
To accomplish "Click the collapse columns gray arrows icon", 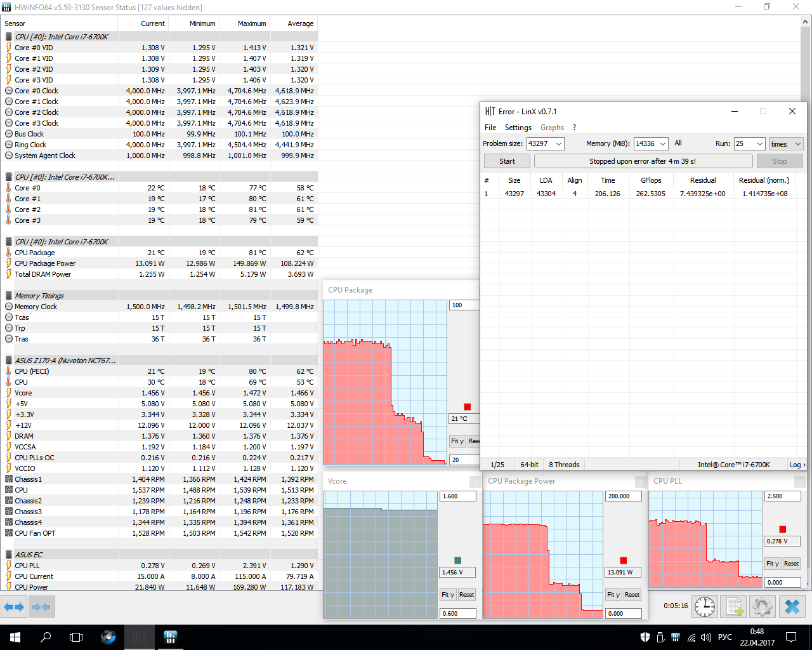I will coord(41,607).
